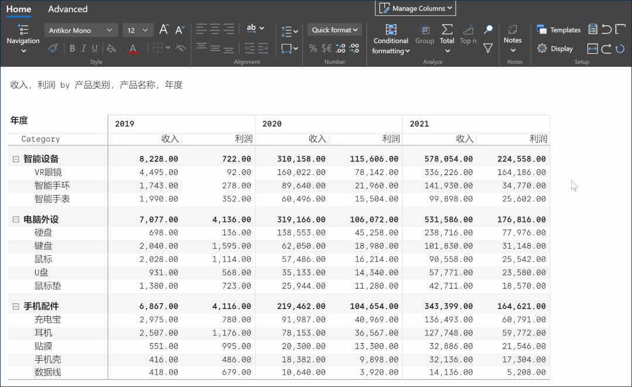Apply the paint bucket fill color
Image resolution: width=632 pixels, height=387 pixels.
[x=111, y=49]
